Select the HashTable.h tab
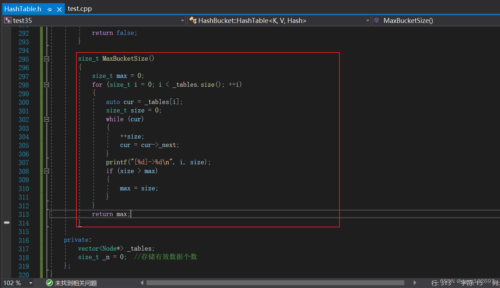This screenshot has width=500, height=288. pyautogui.click(x=23, y=9)
